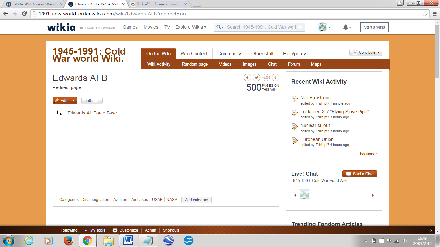Viewport: 440px width, 247px height.
Task: Click Start a wikia
Action: 375,27
